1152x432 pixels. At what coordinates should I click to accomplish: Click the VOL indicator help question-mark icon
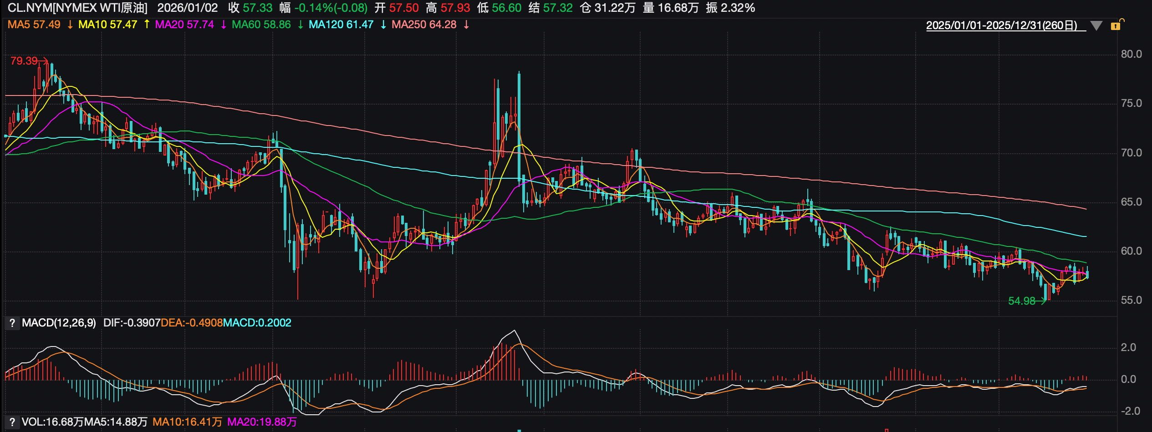coord(12,422)
